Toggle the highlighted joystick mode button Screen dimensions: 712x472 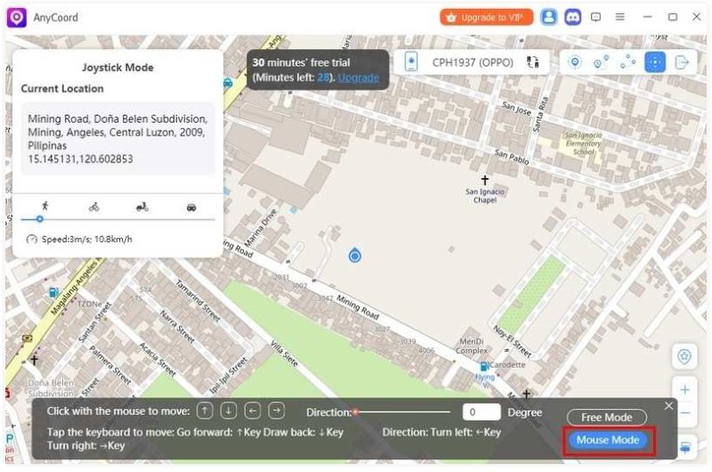(655, 62)
